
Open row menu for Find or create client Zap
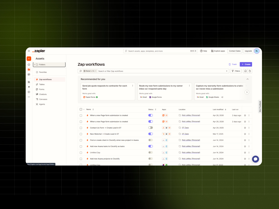pos(249,140)
